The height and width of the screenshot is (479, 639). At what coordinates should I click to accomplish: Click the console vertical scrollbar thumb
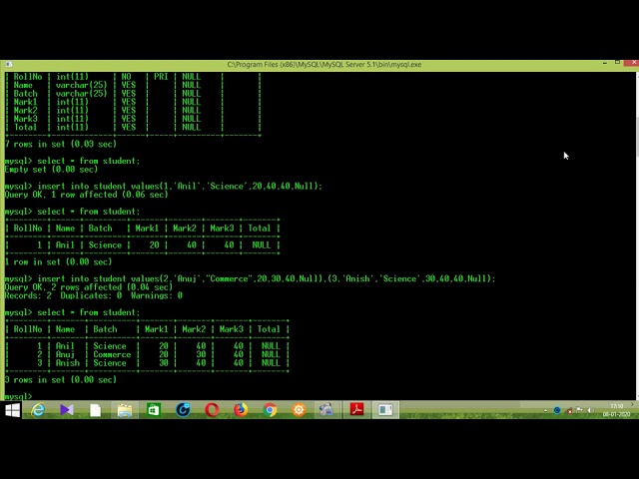pyautogui.click(x=637, y=139)
